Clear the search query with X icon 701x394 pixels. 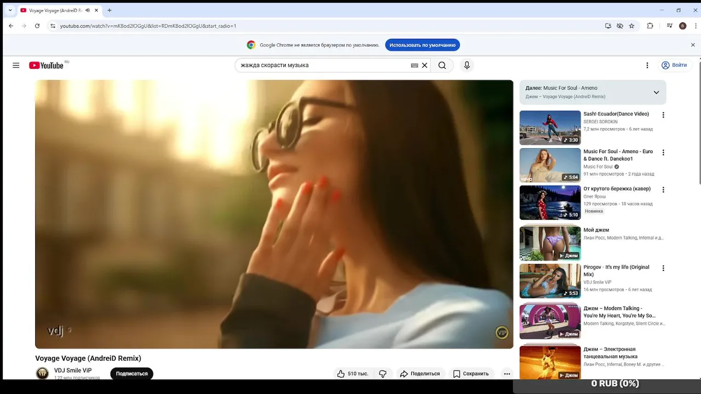coord(424,65)
